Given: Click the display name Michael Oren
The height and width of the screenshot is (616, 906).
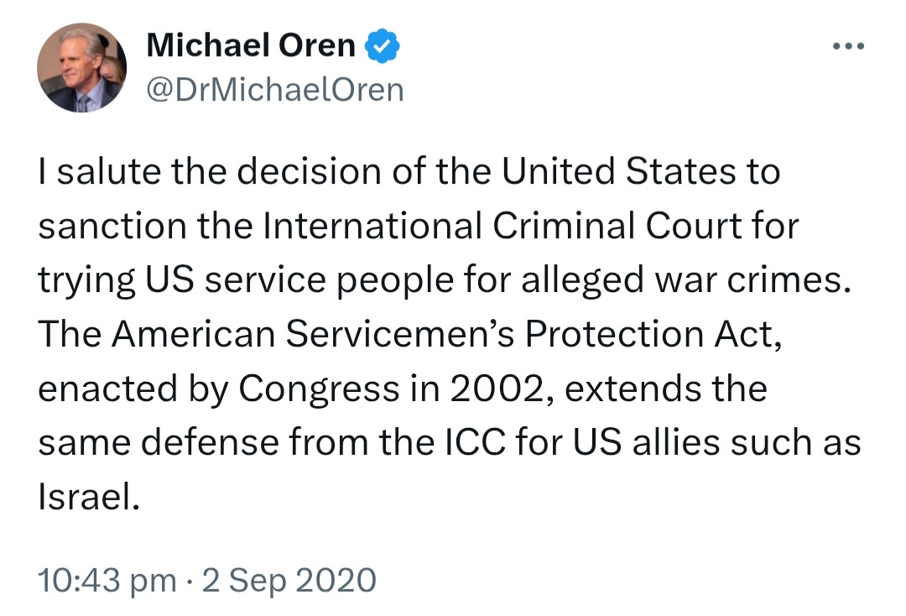Looking at the screenshot, I should [251, 45].
